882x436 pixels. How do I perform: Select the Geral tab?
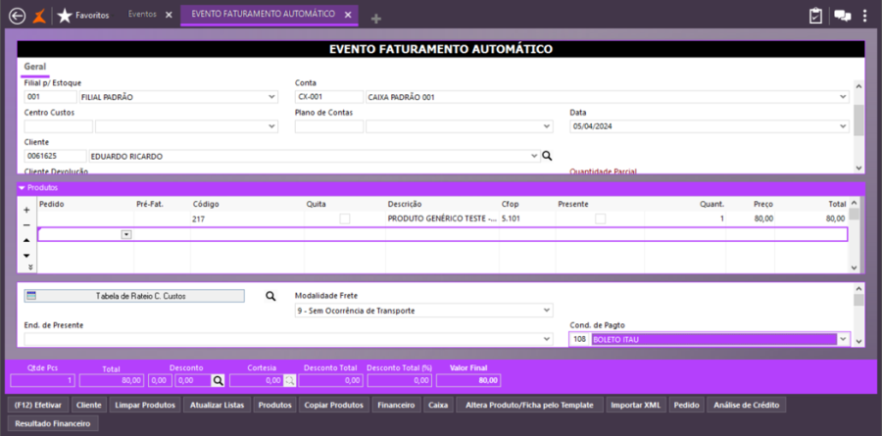[35, 67]
